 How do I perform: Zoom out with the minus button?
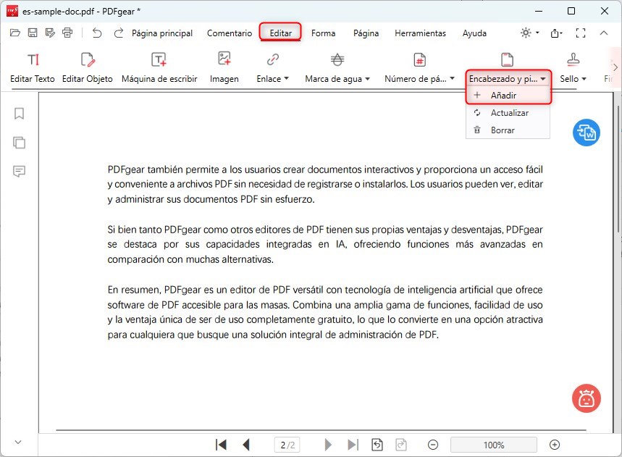point(433,445)
